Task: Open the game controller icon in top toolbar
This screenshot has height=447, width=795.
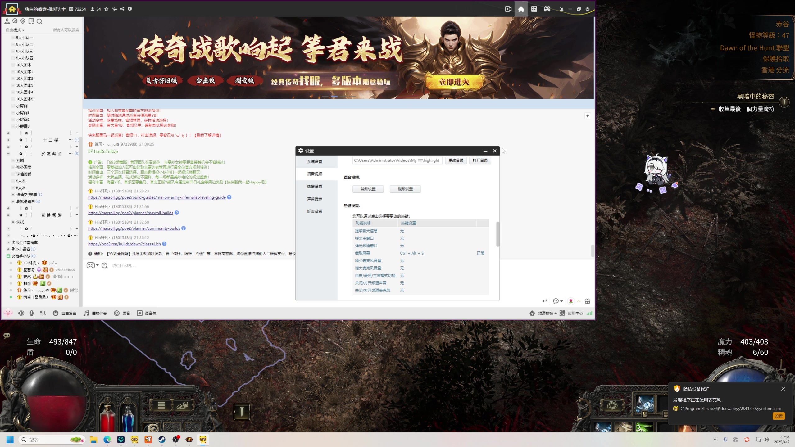Action: tap(547, 9)
